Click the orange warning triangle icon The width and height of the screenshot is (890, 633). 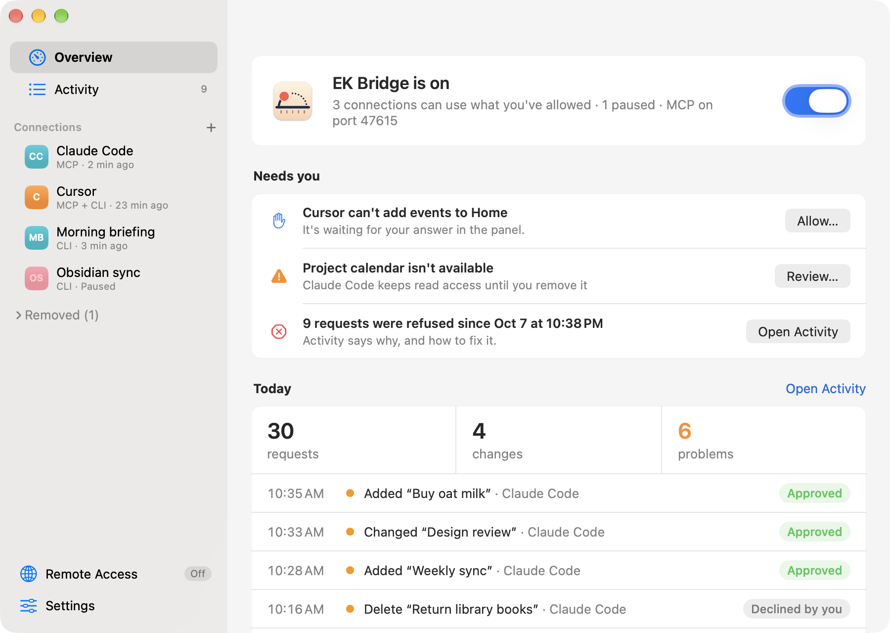click(x=279, y=276)
